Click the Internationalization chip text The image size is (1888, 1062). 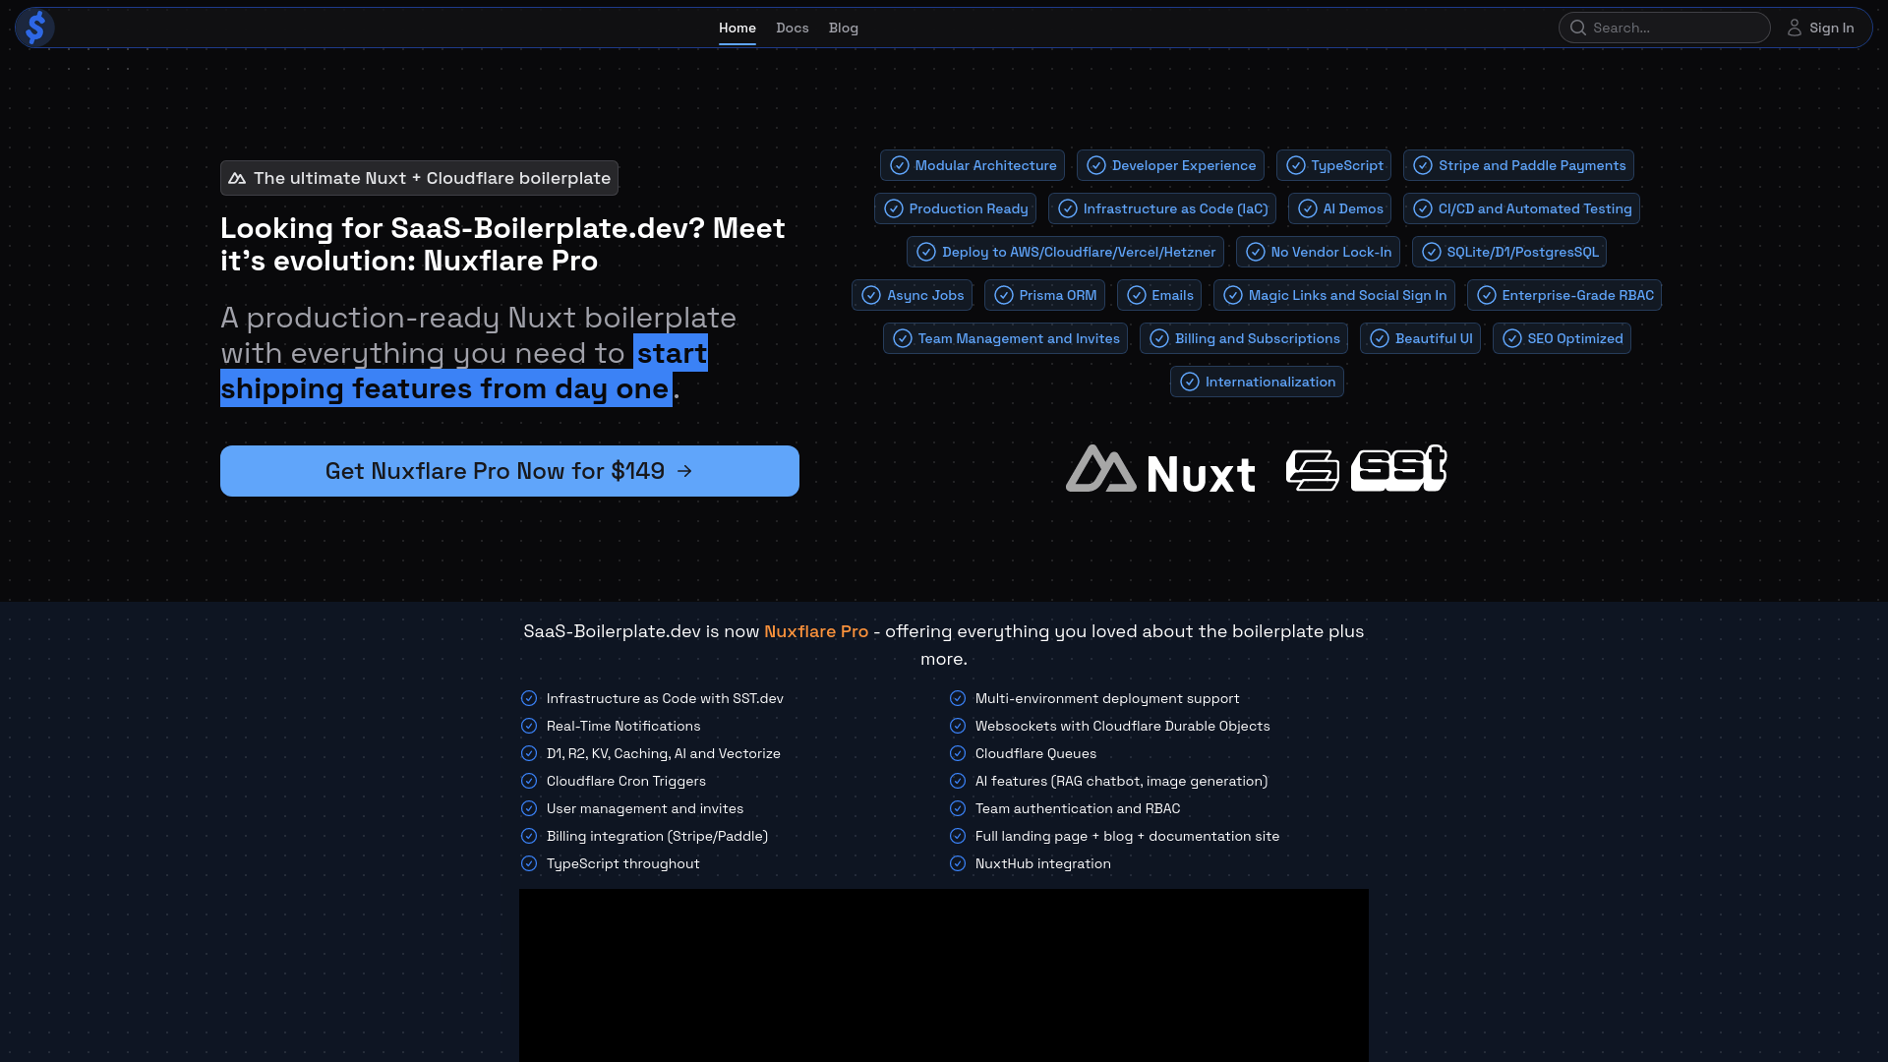click(1270, 382)
